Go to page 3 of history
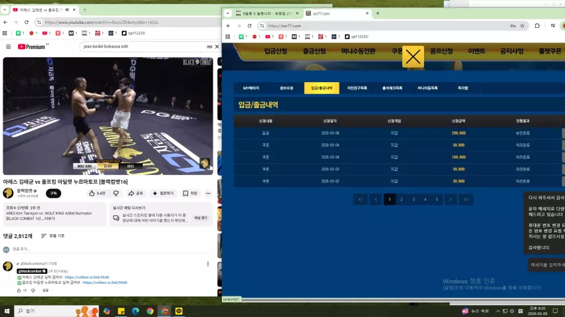Viewport: 565px width, 317px height. [413, 200]
